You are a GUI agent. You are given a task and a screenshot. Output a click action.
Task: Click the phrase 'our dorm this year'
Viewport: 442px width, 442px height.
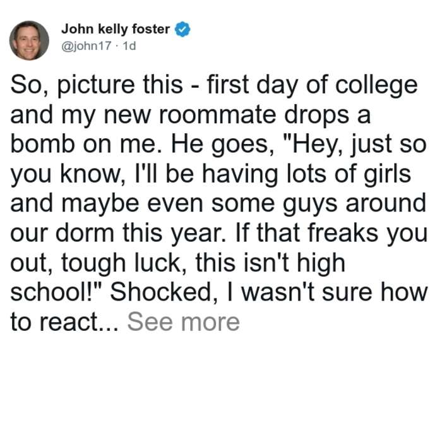[118, 234]
